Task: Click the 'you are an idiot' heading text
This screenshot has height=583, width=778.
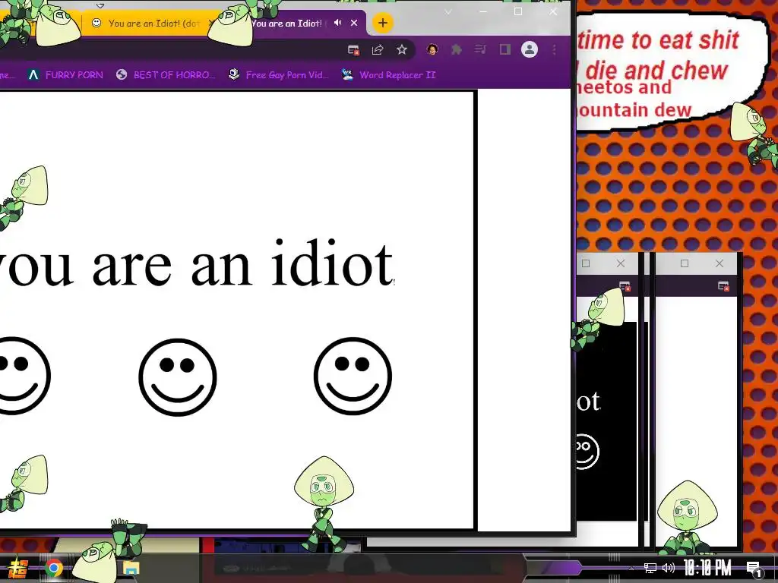Action: [196, 263]
